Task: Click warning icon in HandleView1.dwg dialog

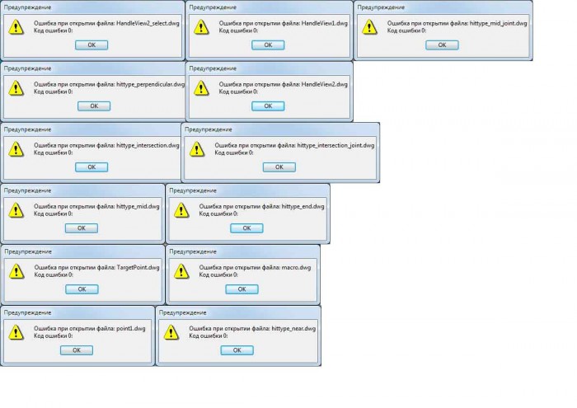Action: 201,27
